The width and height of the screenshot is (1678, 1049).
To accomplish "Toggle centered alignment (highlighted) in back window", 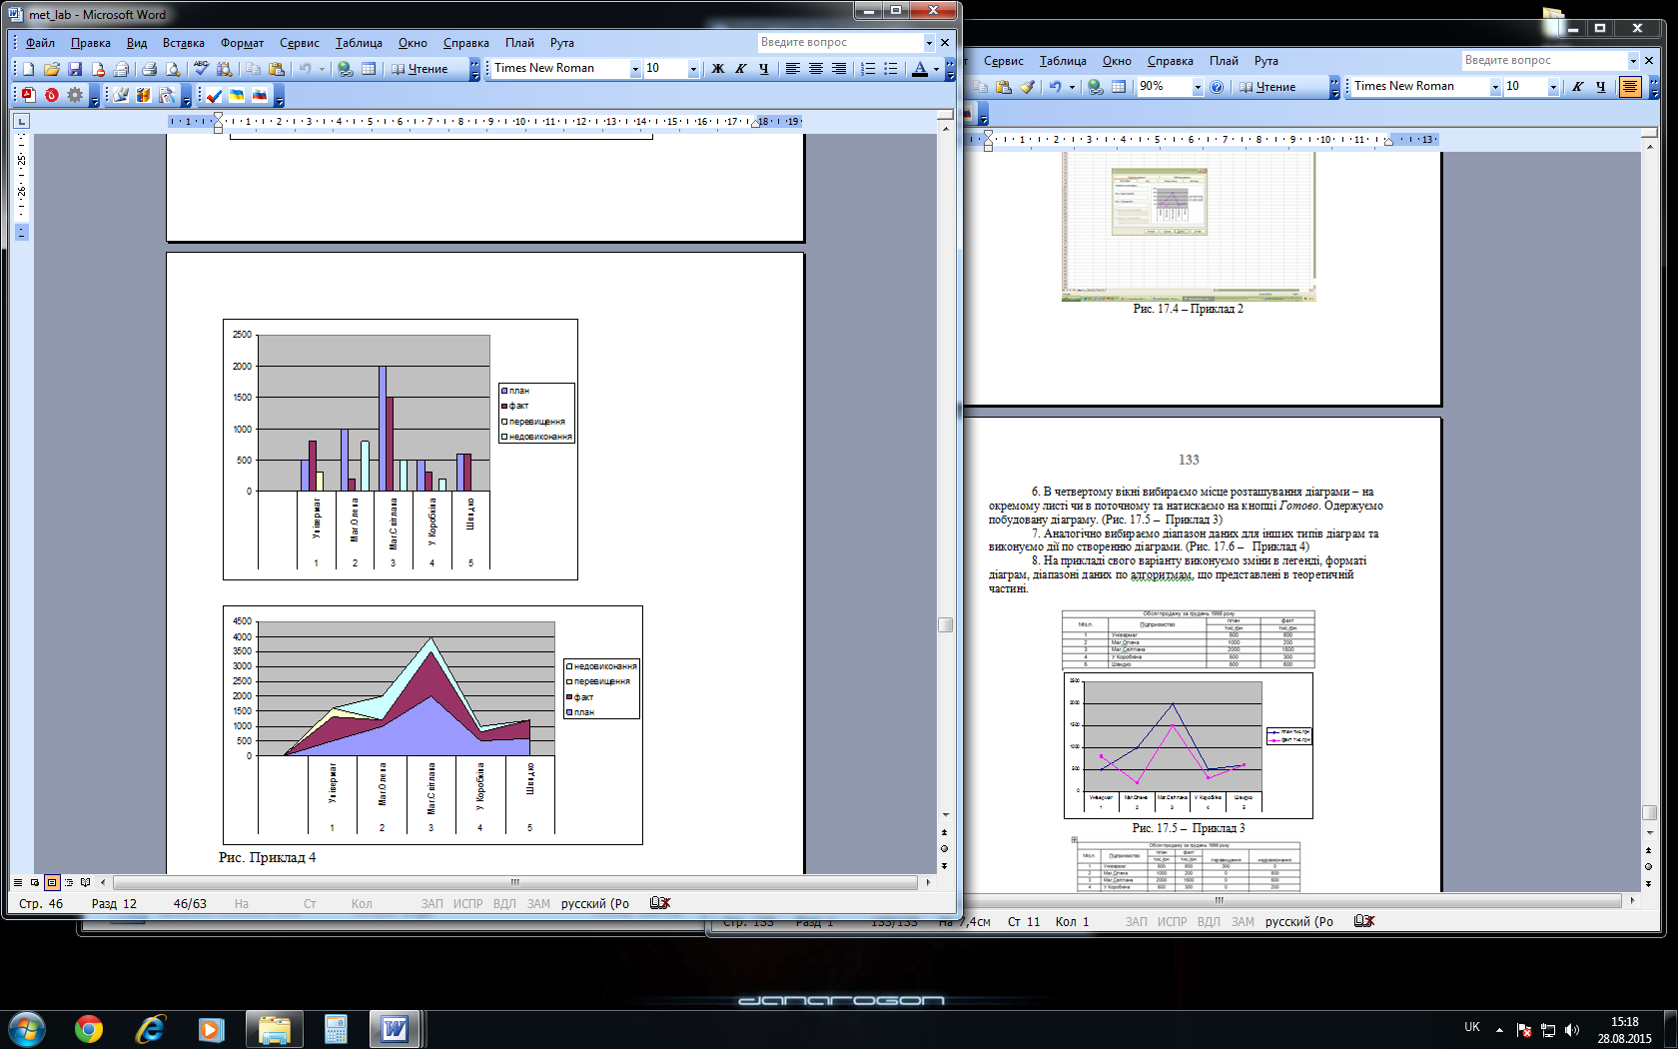I will pyautogui.click(x=1630, y=87).
